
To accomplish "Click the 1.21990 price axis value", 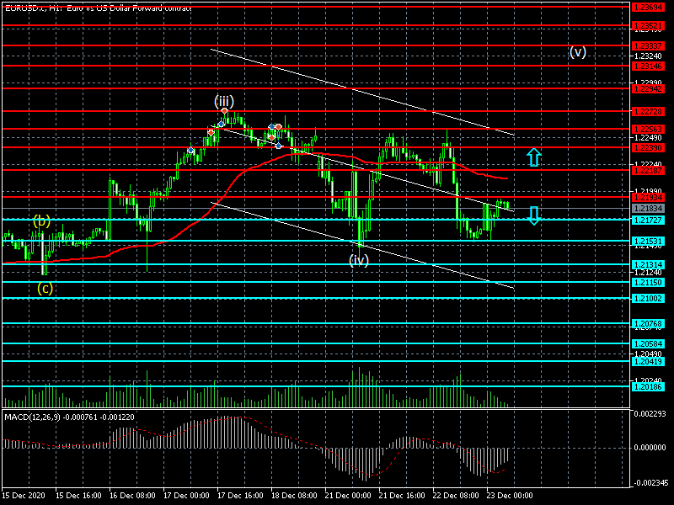I will click(x=648, y=191).
